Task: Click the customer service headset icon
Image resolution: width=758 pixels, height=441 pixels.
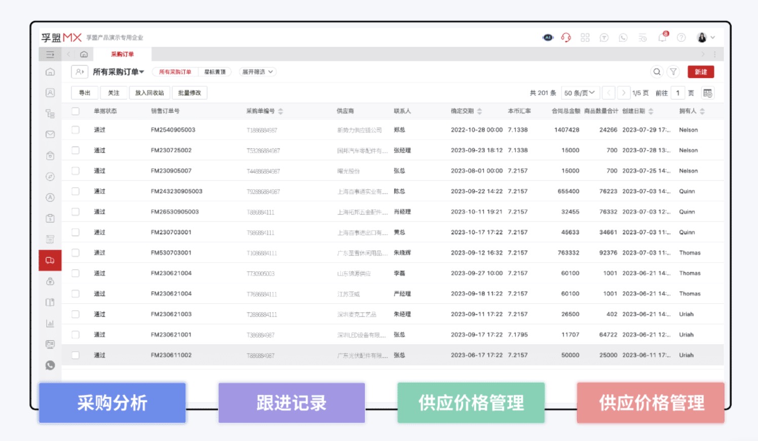Action: (x=566, y=37)
